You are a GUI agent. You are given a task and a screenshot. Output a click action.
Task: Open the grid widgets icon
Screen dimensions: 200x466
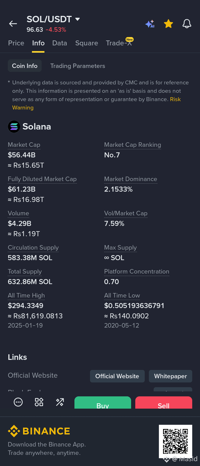[x=39, y=402]
